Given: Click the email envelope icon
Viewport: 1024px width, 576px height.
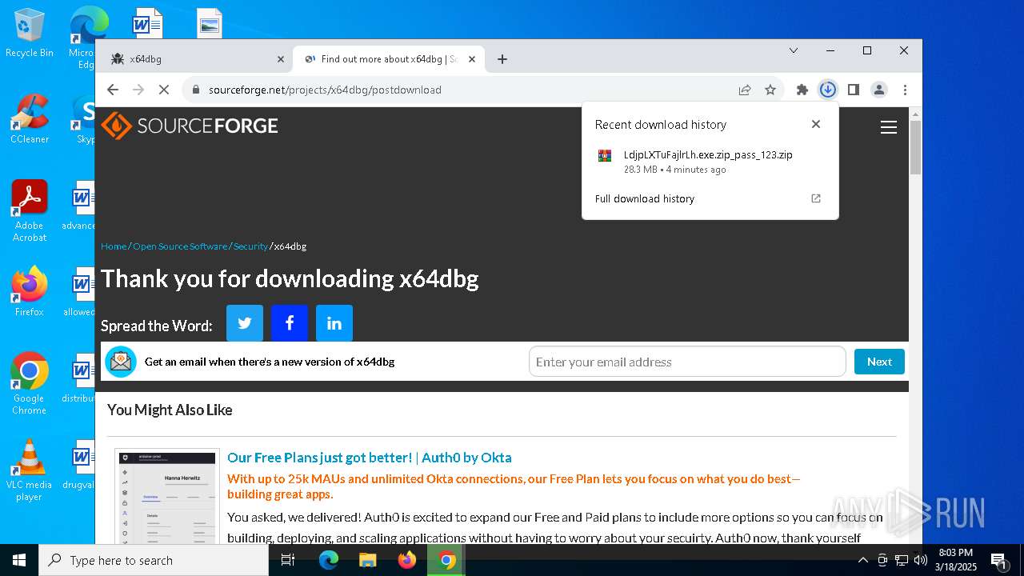Looking at the screenshot, I should (x=121, y=362).
